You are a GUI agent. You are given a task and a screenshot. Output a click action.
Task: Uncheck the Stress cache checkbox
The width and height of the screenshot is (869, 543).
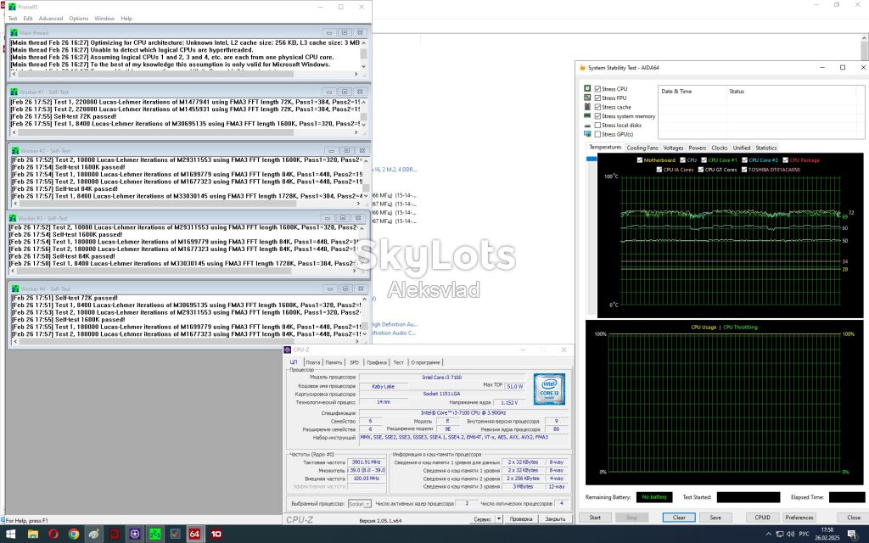click(x=597, y=107)
